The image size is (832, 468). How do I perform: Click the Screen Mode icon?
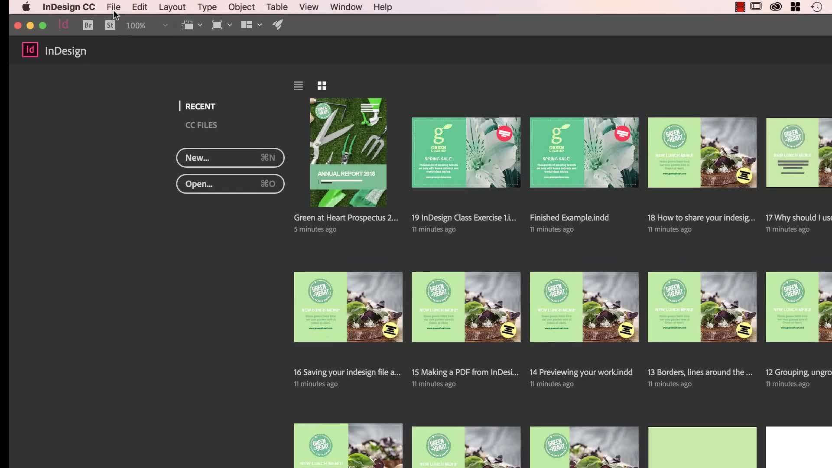[217, 25]
